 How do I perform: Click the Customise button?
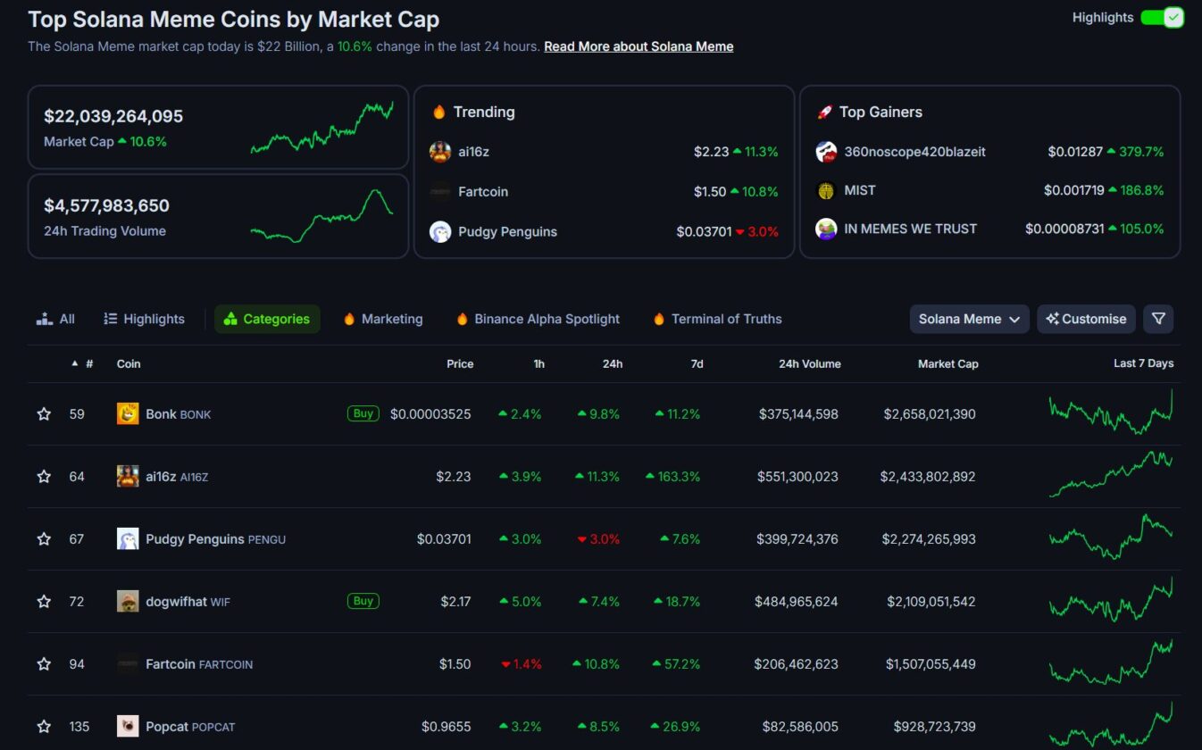(x=1086, y=319)
